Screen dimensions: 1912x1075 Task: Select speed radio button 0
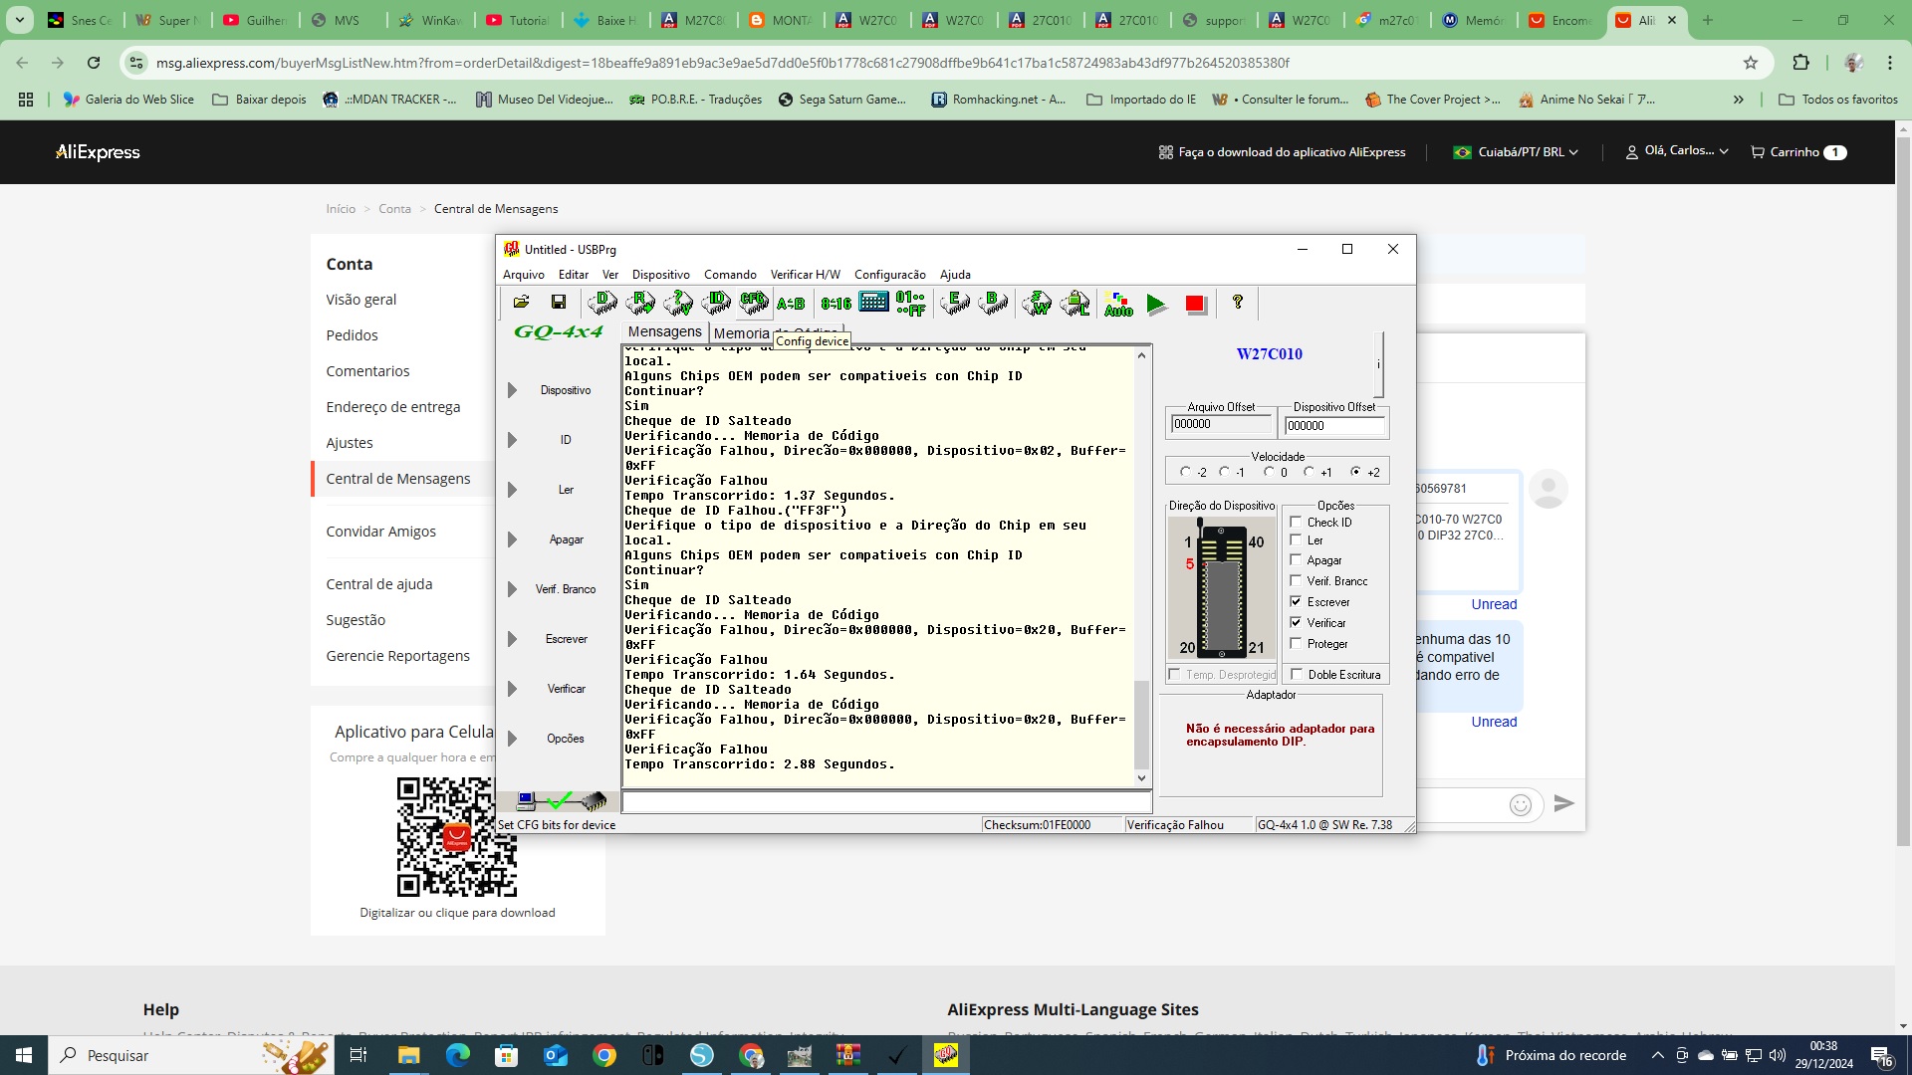click(x=1269, y=472)
